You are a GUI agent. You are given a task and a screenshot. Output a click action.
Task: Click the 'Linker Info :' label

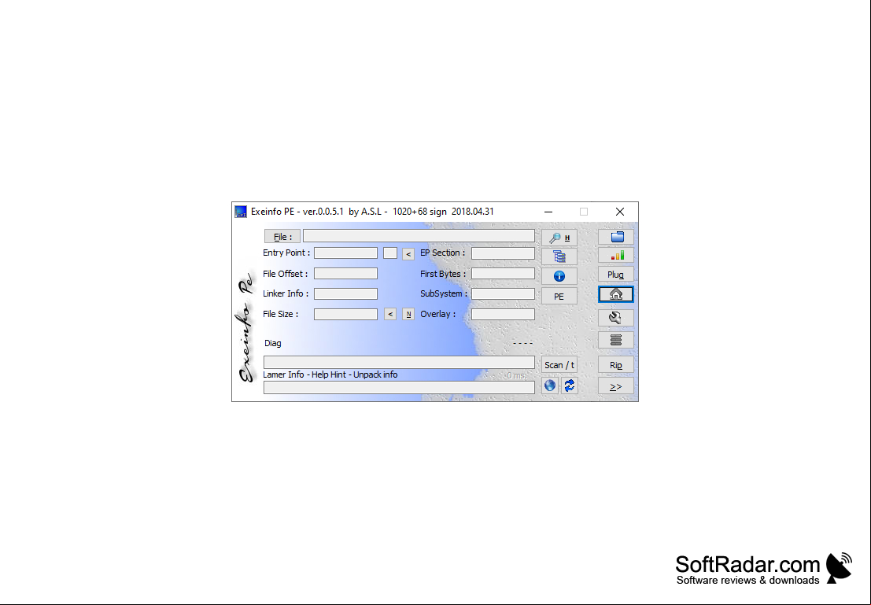286,294
